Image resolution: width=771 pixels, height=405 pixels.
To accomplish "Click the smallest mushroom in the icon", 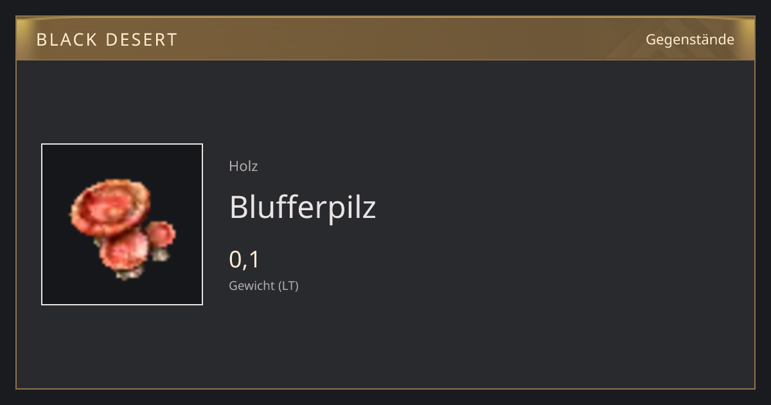I will (x=161, y=234).
